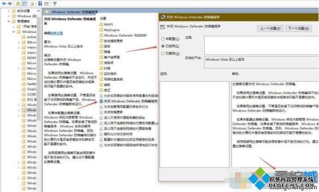Click the shield icon in the dialog title bar

[x=163, y=17]
